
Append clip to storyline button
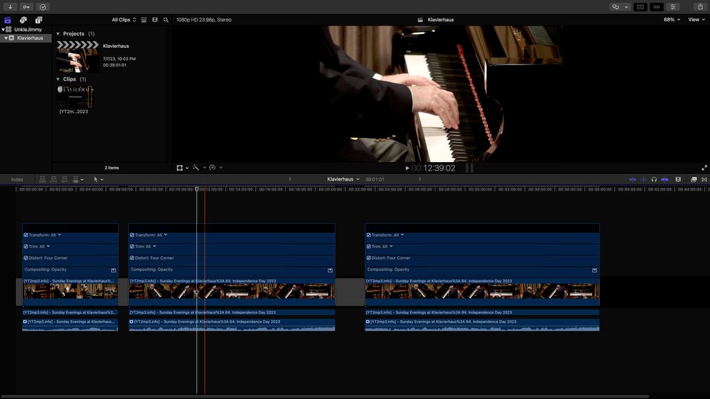(64, 179)
